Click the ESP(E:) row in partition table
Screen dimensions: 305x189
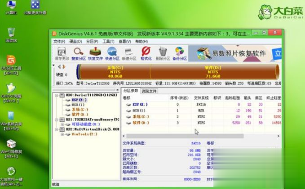(x=202, y=104)
